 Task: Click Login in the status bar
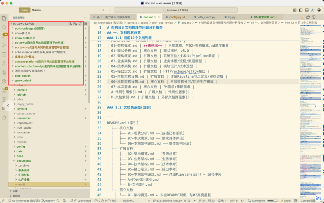286,201
